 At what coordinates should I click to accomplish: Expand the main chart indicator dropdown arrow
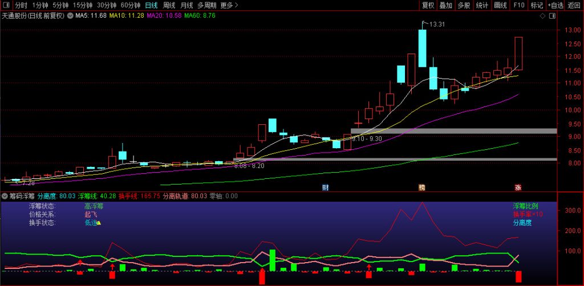click(x=70, y=16)
